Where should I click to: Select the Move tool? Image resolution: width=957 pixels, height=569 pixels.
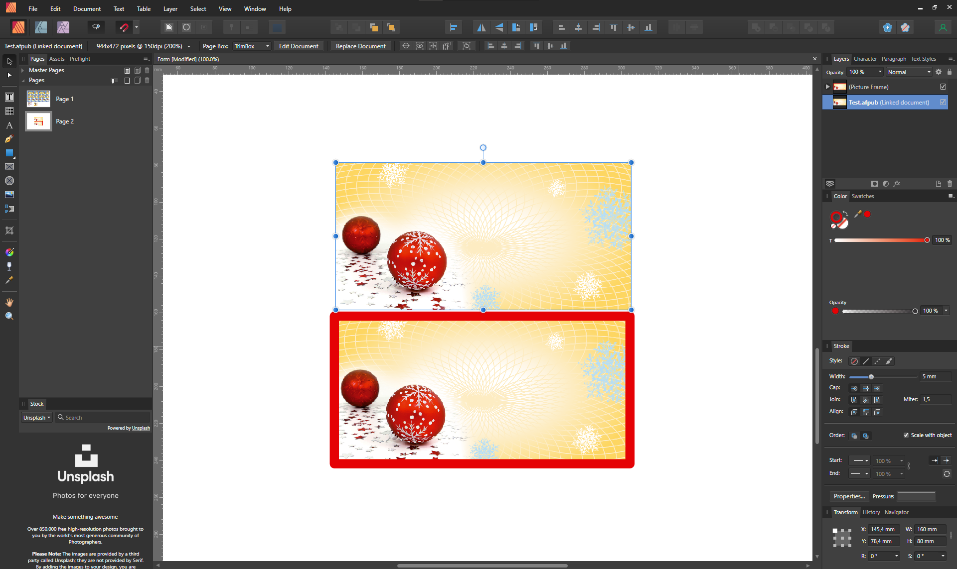tap(9, 61)
